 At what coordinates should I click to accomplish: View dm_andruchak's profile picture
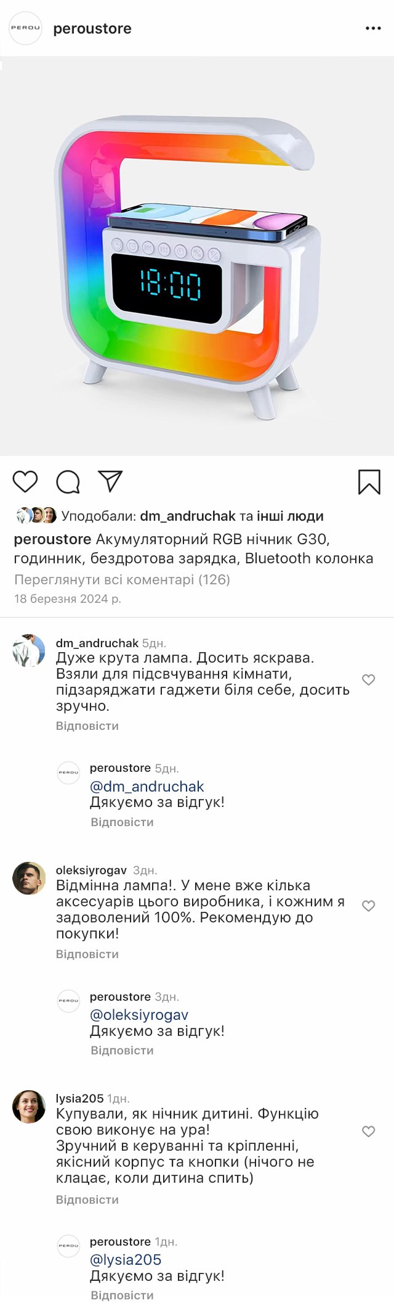(29, 650)
